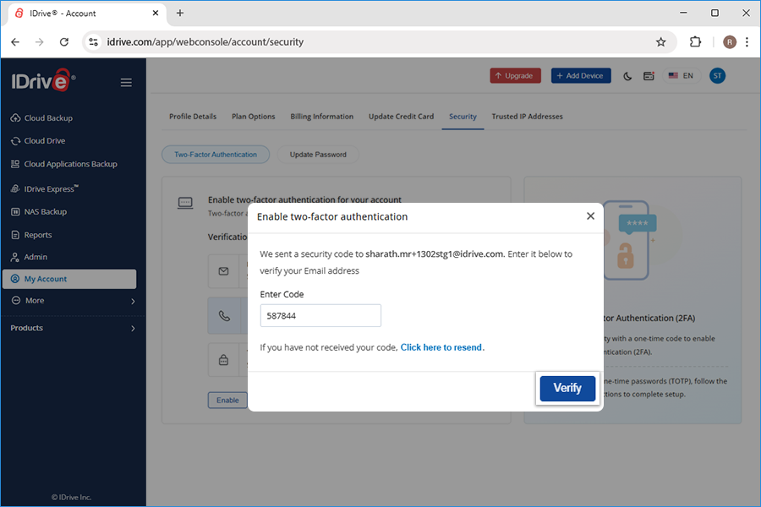Click here to resend the code
Screen dimensions: 761x507
tap(441, 347)
